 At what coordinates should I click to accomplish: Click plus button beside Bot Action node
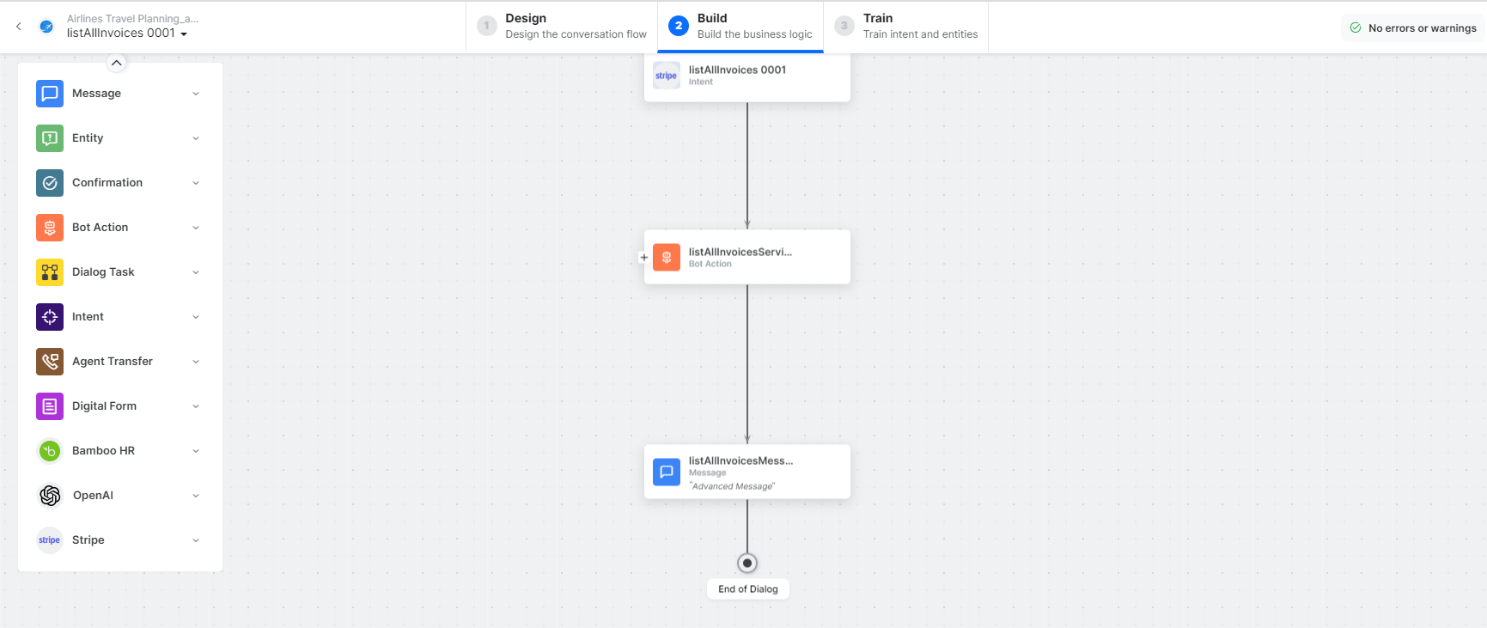(x=644, y=257)
